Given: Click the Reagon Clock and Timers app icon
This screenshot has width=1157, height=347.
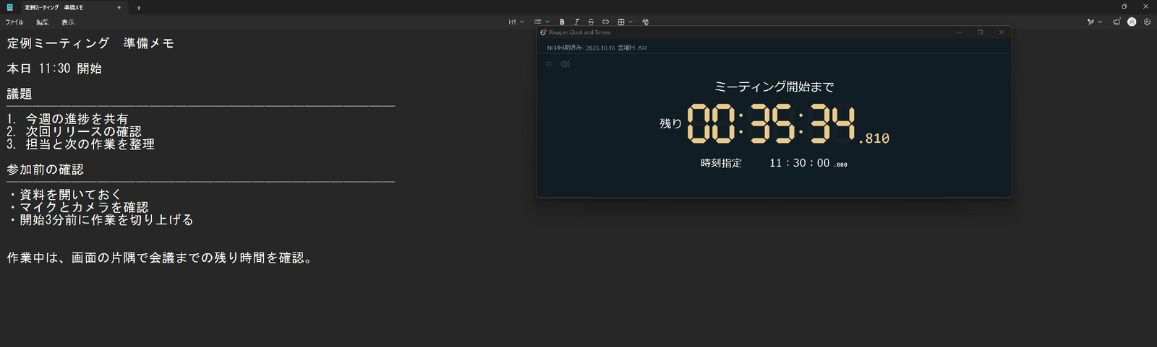Looking at the screenshot, I should click(x=544, y=32).
